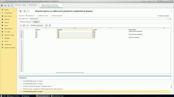The image size is (174, 97).
Task: Switch to Microsoft Excel taskbar item
Action: [57, 96]
